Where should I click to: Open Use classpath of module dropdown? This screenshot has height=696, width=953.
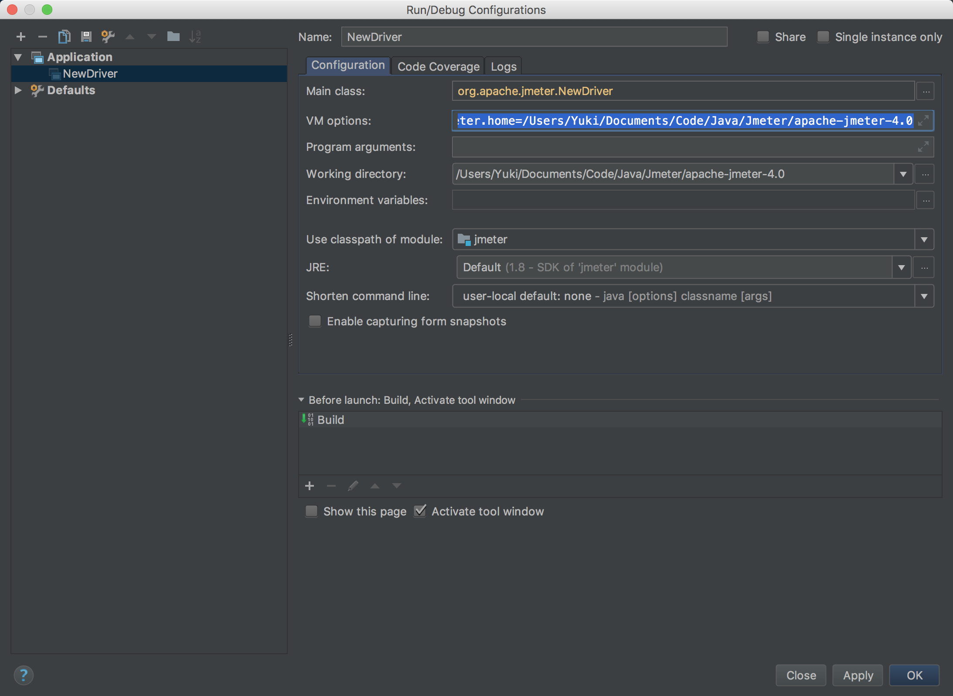coord(924,239)
